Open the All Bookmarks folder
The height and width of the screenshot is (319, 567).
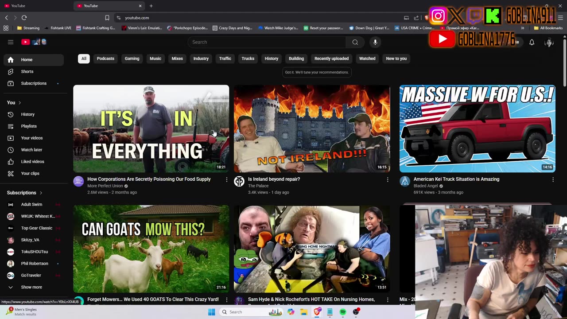coord(548,28)
